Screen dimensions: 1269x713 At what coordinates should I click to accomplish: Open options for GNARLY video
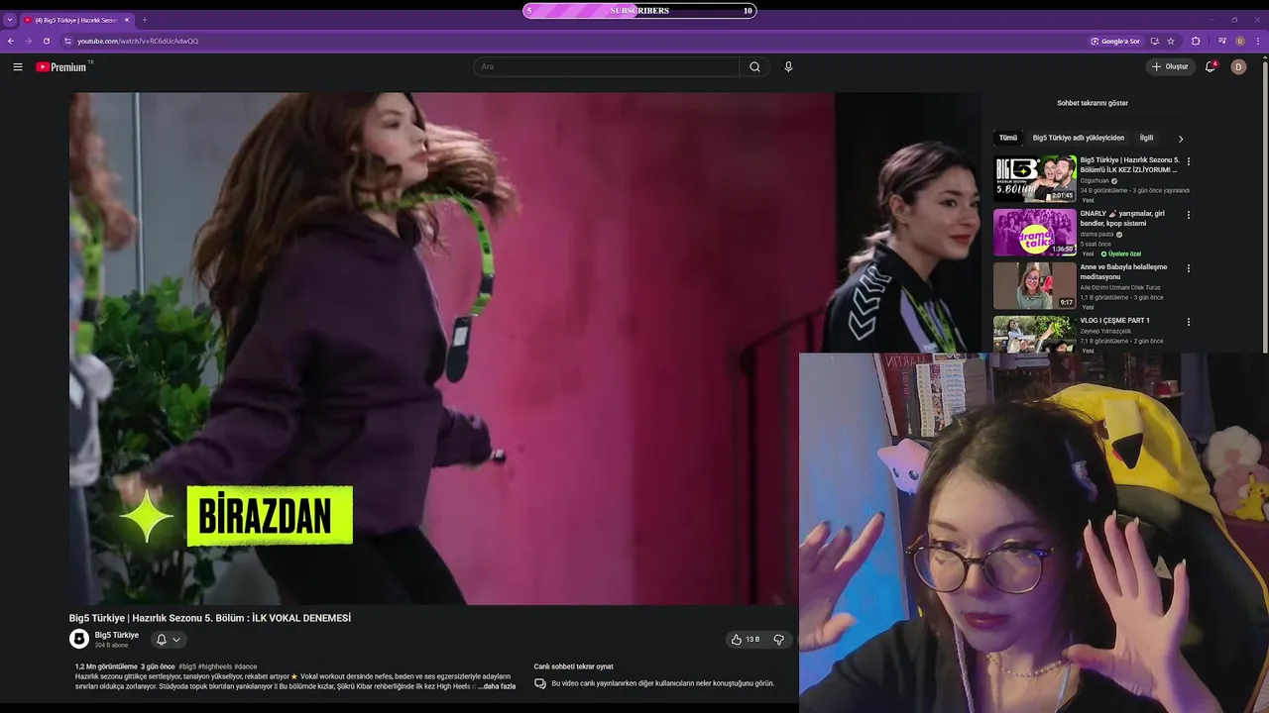click(1189, 215)
